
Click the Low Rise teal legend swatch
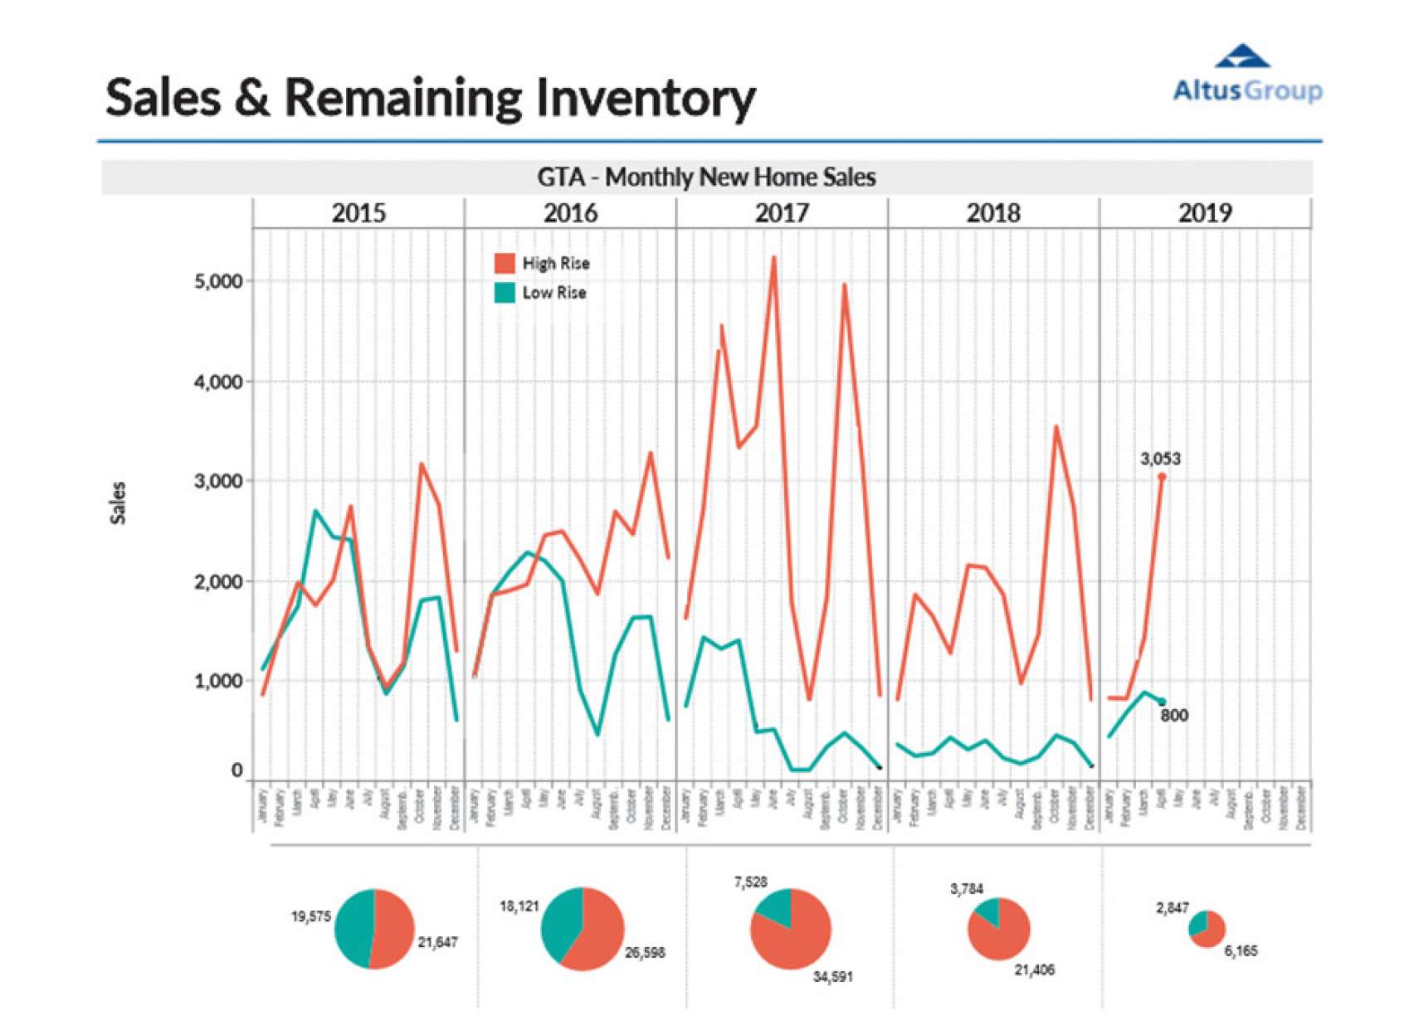505,293
